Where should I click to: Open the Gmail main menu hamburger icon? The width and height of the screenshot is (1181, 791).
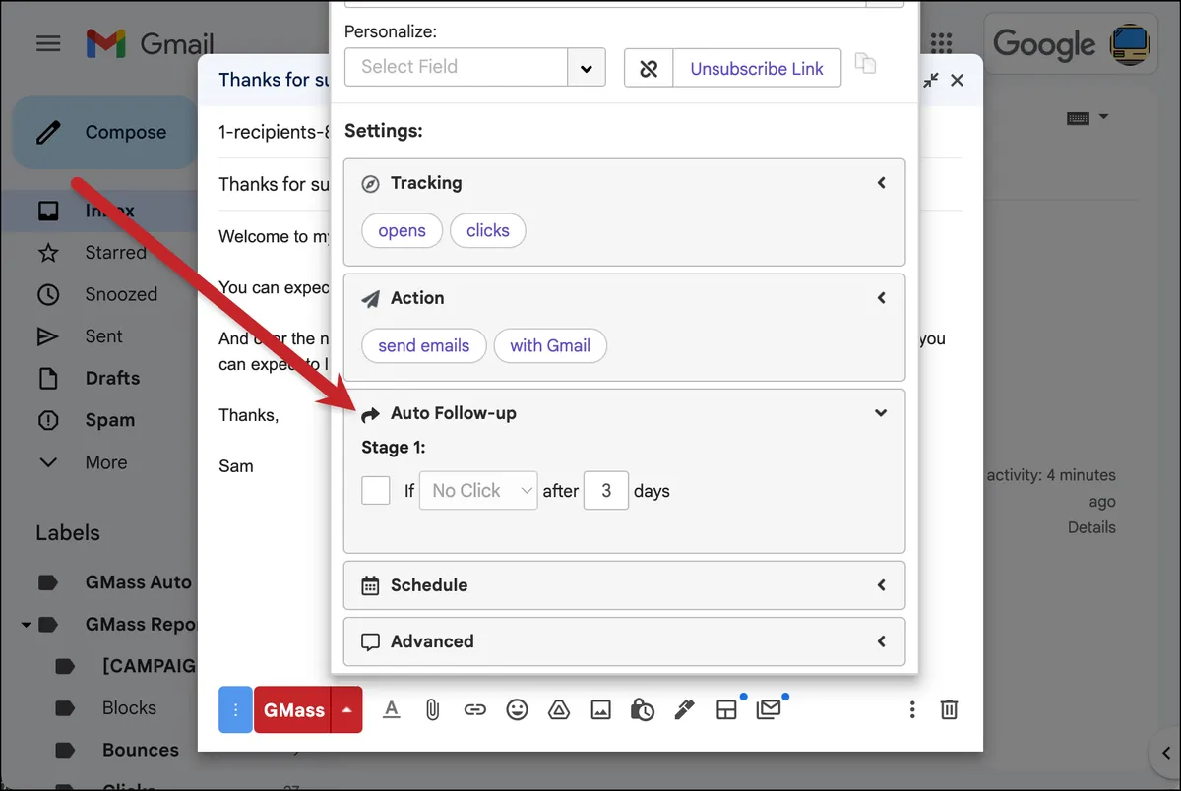[x=48, y=43]
